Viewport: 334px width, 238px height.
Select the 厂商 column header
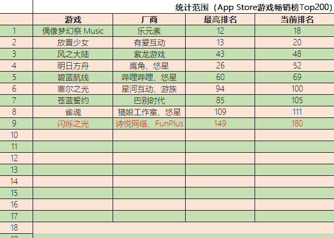pos(149,19)
